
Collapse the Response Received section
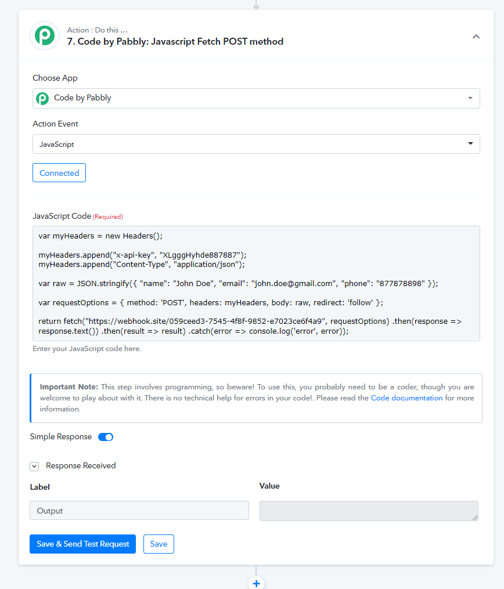click(x=34, y=466)
